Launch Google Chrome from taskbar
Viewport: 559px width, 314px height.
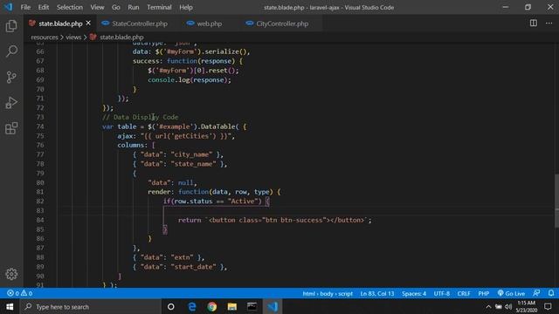point(211,306)
